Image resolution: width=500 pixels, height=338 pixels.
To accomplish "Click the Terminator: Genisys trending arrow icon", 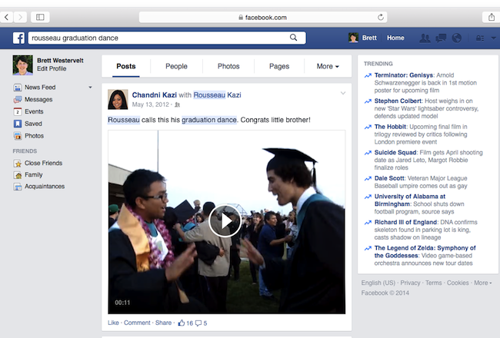I will coord(368,75).
